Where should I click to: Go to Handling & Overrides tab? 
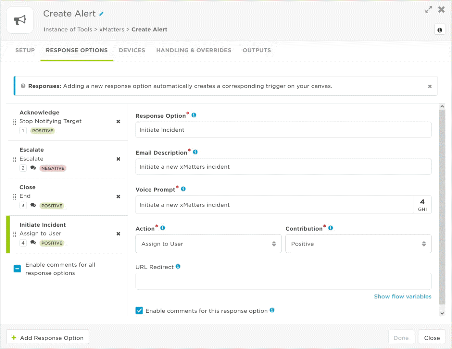click(x=194, y=50)
